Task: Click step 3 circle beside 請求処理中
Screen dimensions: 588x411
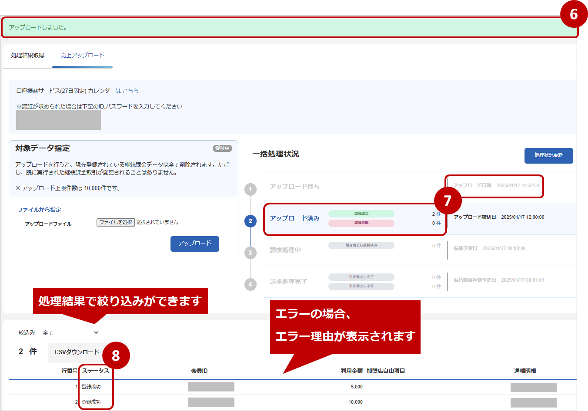Action: point(250,253)
